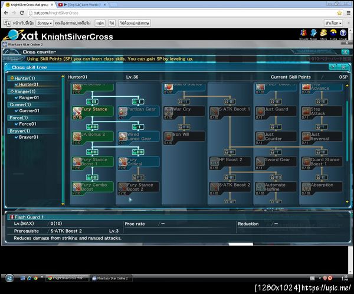Collapse the Gunner(1) class group

click(x=34, y=104)
